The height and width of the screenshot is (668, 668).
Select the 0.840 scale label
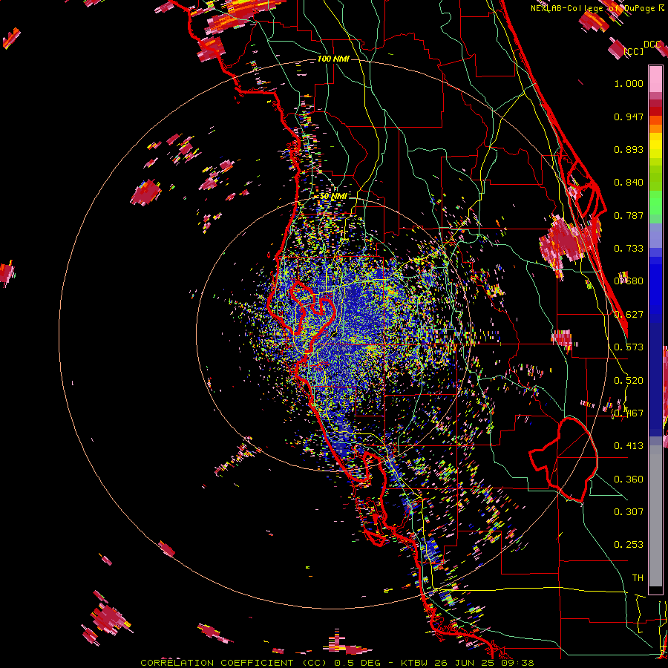[629, 183]
